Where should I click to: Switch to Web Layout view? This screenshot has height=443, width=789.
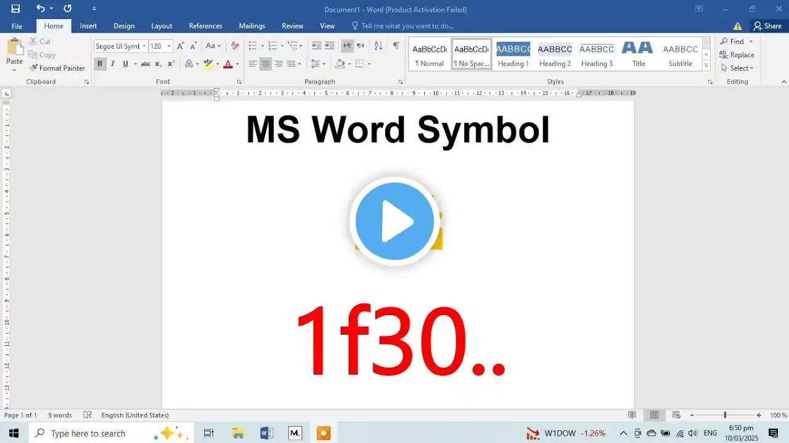coord(676,415)
